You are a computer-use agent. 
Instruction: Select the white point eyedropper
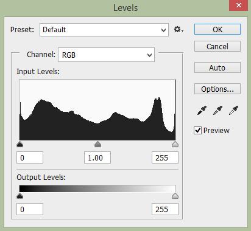[x=233, y=110]
